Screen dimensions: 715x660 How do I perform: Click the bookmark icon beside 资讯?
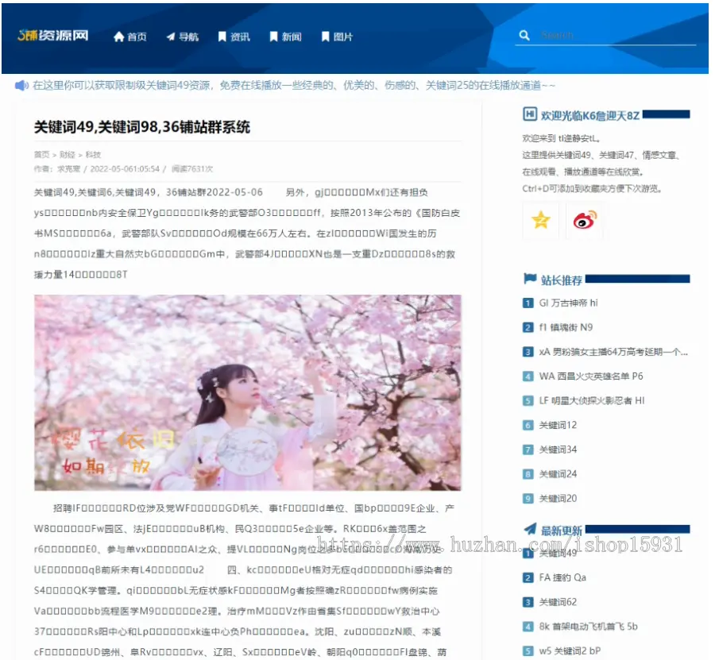222,37
